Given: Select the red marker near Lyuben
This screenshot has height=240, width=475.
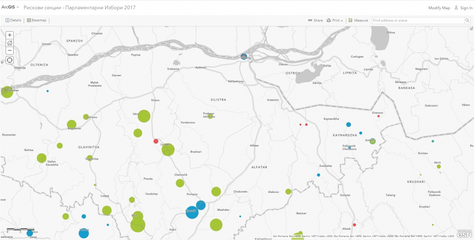Looking at the screenshot, I should pos(156,141).
